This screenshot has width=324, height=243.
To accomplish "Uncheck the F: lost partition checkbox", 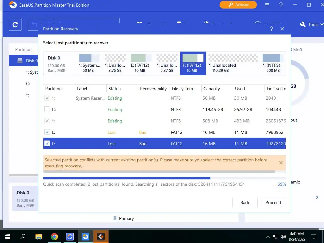I will pyautogui.click(x=47, y=143).
